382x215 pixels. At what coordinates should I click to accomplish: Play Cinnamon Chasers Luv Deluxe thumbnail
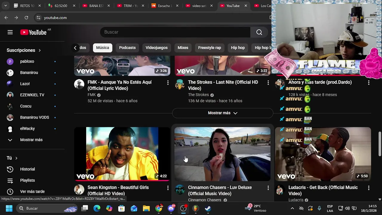pyautogui.click(x=222, y=154)
